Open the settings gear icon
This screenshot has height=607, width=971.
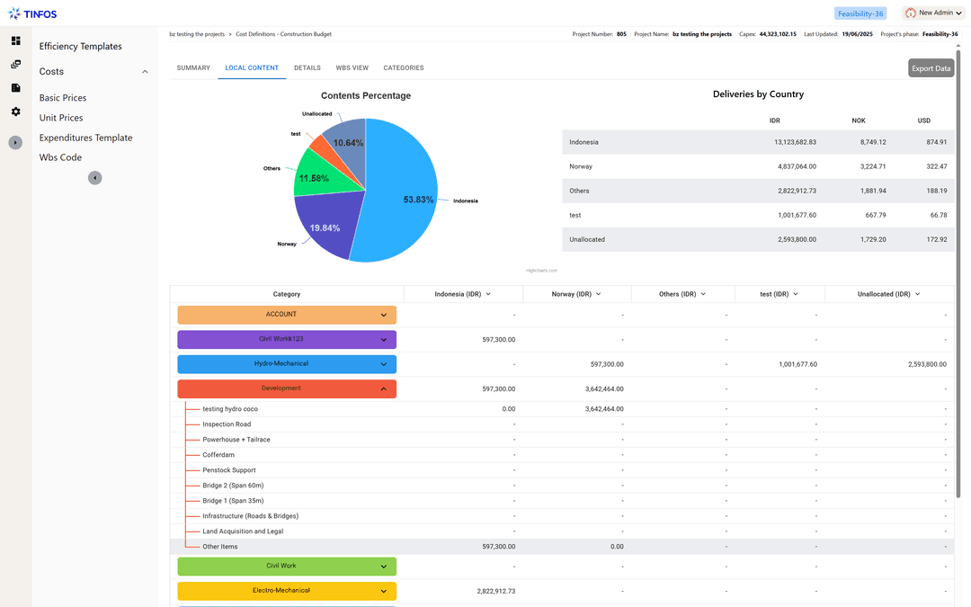click(15, 112)
